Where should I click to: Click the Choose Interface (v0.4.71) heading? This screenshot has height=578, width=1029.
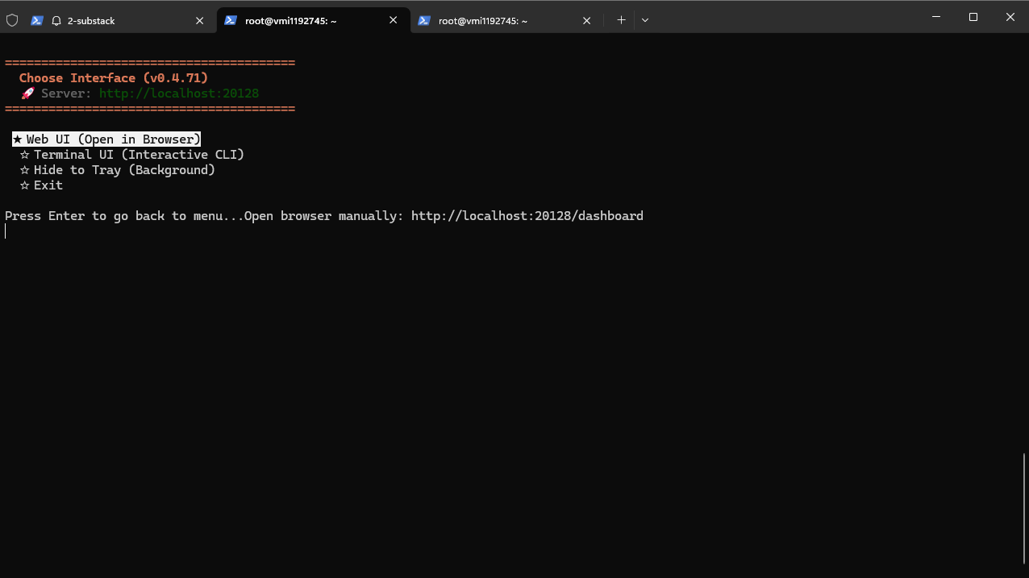(114, 78)
